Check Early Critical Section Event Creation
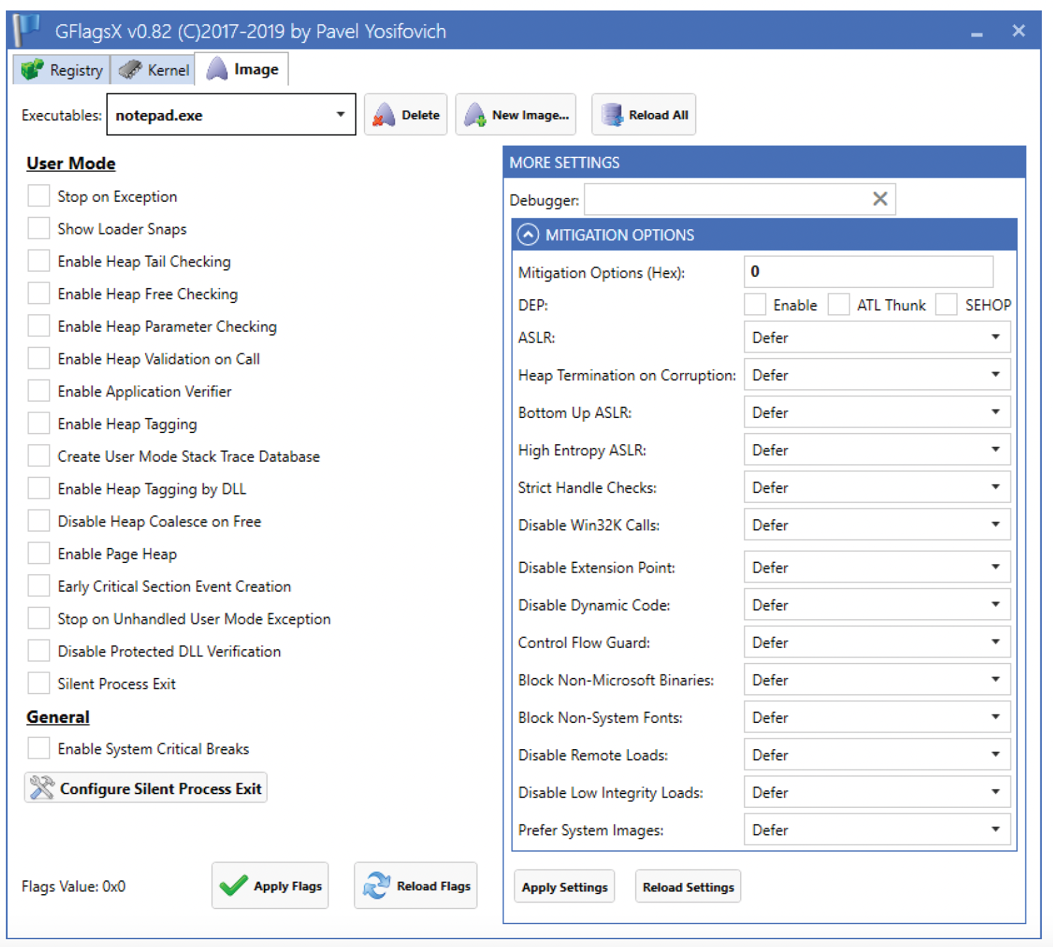 coord(39,585)
